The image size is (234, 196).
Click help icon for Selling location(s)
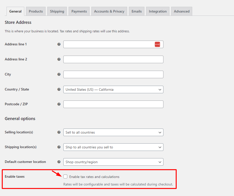59,132
